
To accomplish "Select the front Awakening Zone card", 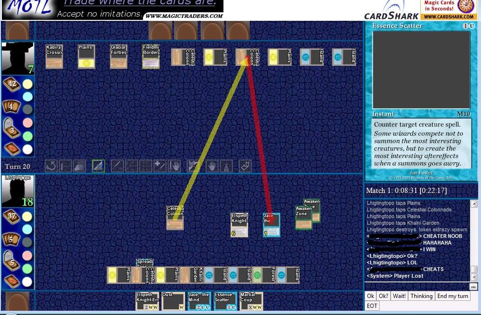I will coord(303,218).
